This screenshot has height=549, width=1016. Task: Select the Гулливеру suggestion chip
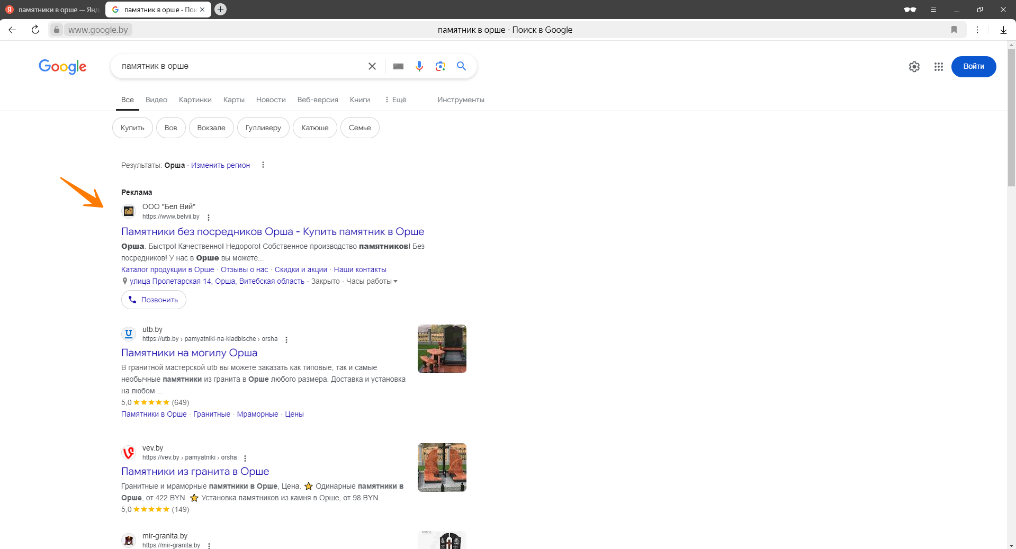click(x=263, y=128)
